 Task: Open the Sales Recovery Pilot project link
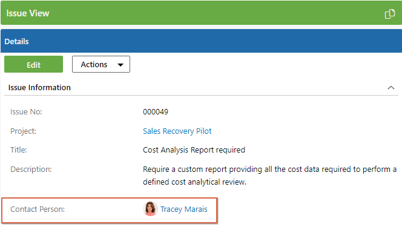(x=177, y=131)
